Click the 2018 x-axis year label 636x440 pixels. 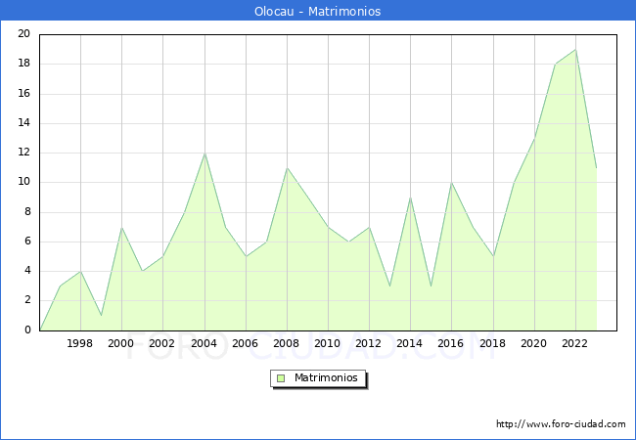click(492, 343)
